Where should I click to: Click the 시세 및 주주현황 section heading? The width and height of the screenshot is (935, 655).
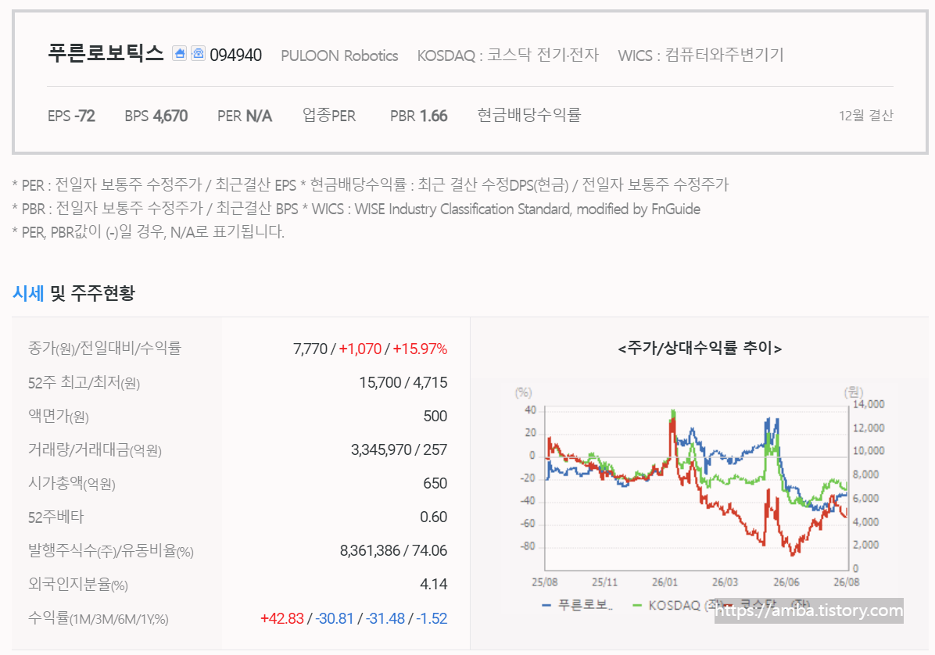[x=73, y=292]
